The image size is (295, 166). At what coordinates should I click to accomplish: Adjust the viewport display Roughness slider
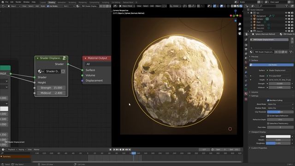tap(278, 143)
